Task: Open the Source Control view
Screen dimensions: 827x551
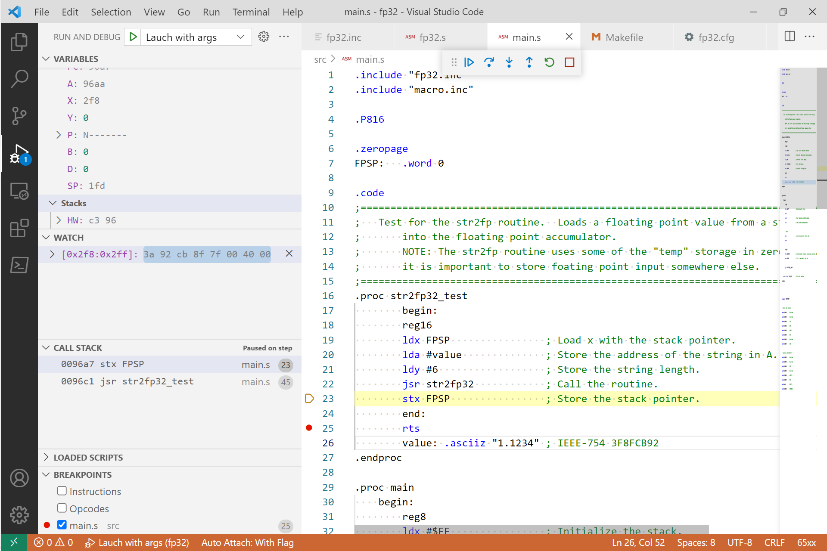Action: (x=19, y=116)
